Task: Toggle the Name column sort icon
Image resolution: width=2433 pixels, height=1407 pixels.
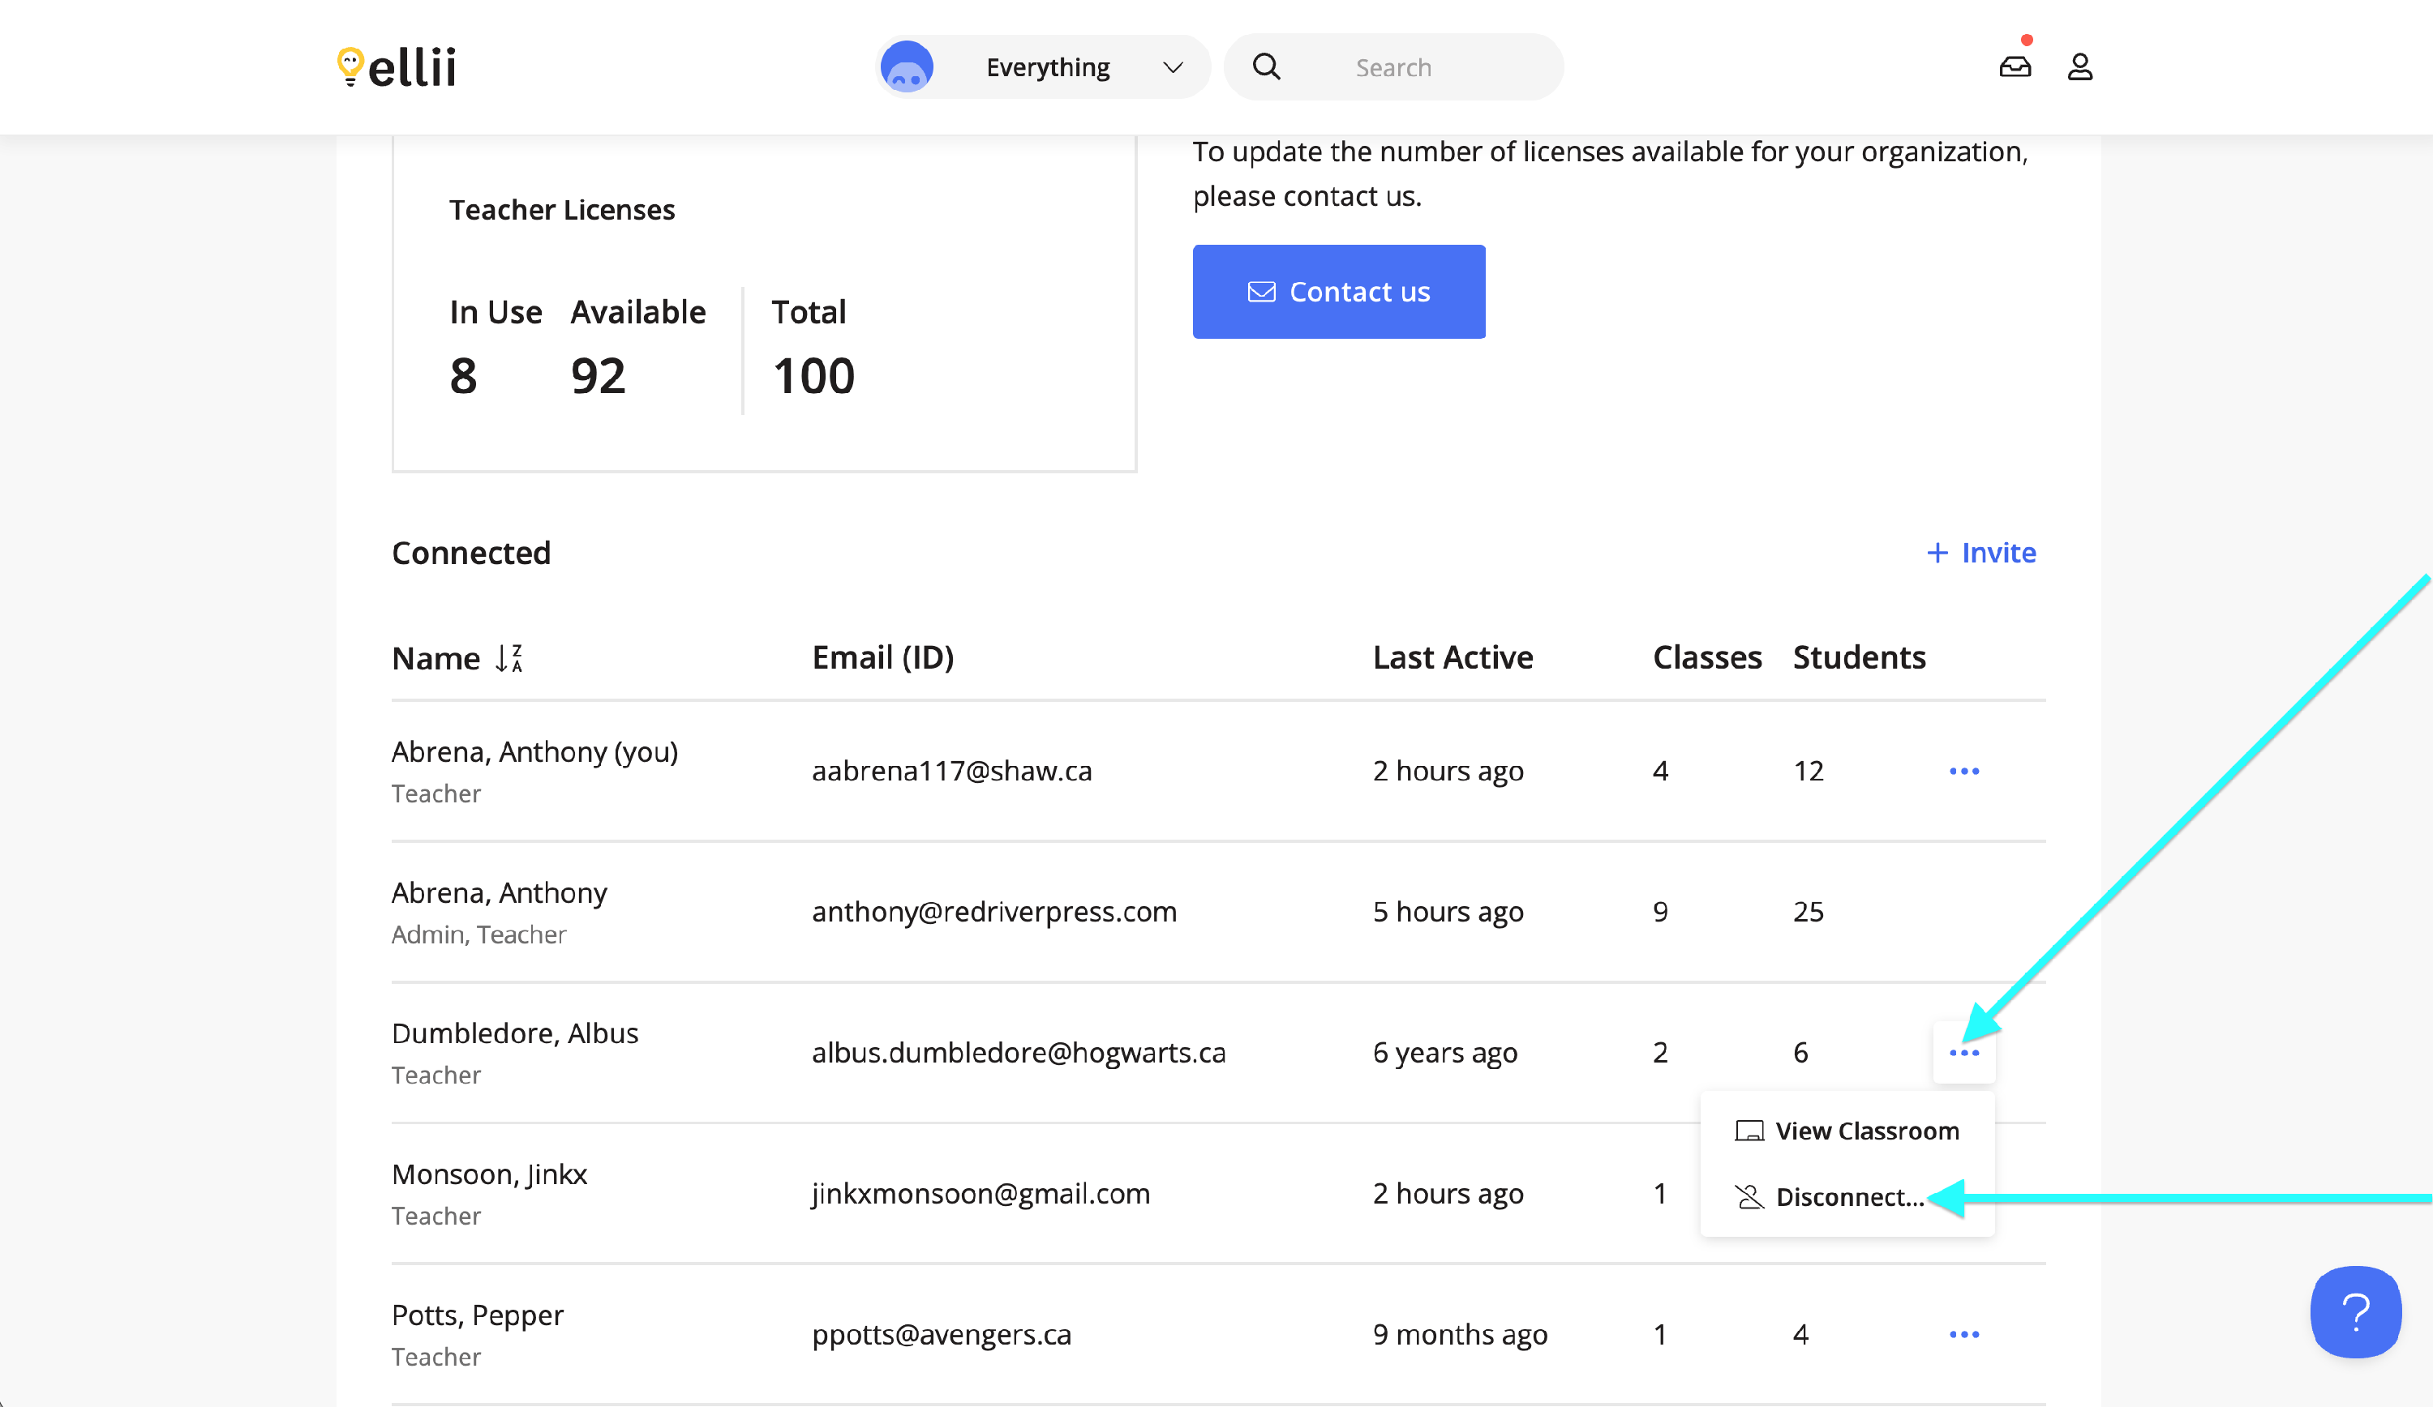Action: click(x=508, y=658)
